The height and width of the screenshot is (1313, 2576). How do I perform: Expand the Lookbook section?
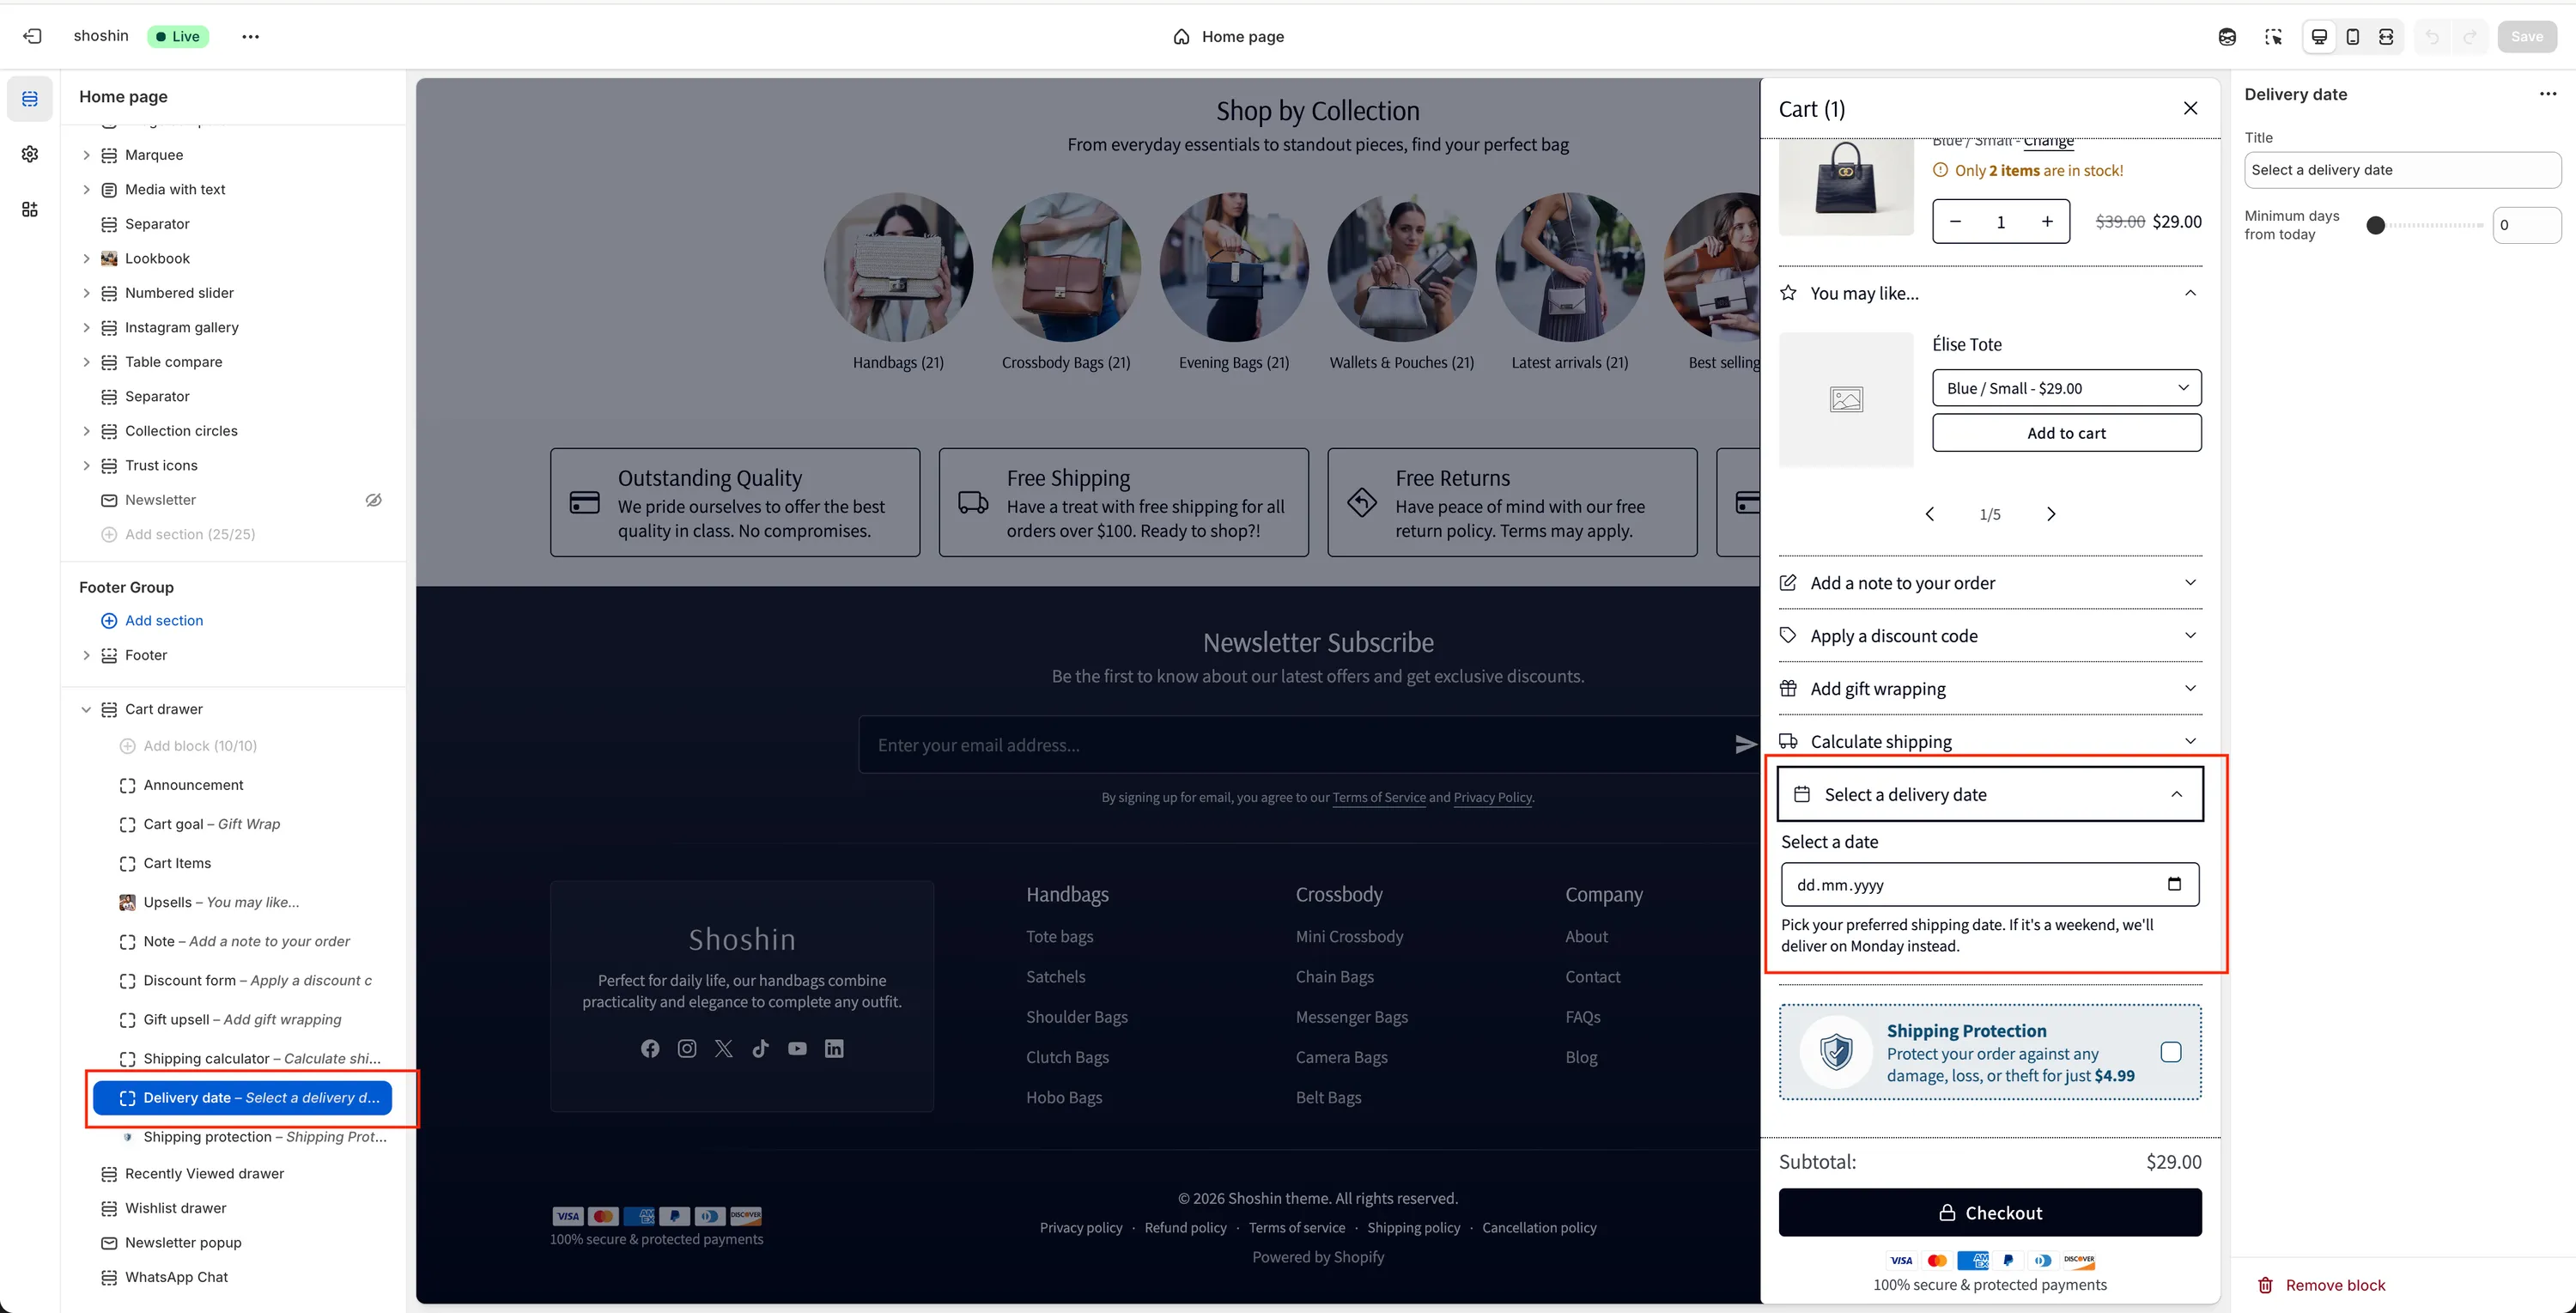(x=86, y=258)
